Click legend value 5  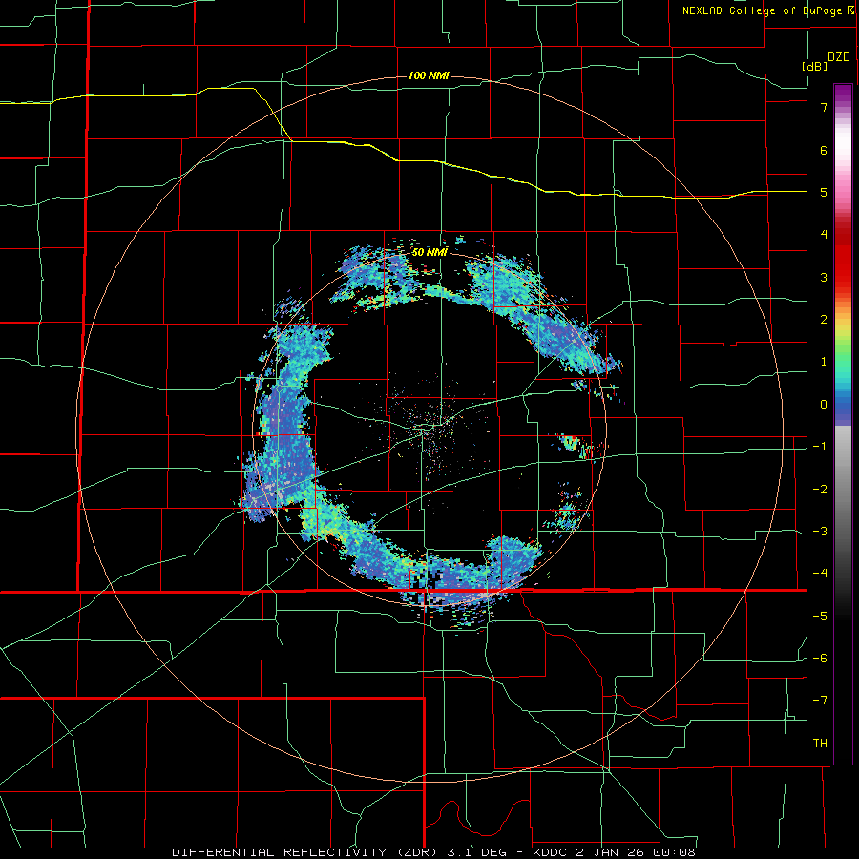click(824, 192)
